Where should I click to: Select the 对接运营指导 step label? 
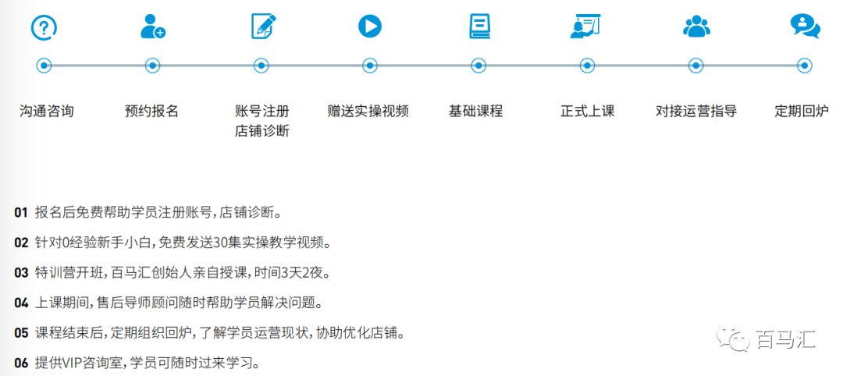[x=696, y=111]
